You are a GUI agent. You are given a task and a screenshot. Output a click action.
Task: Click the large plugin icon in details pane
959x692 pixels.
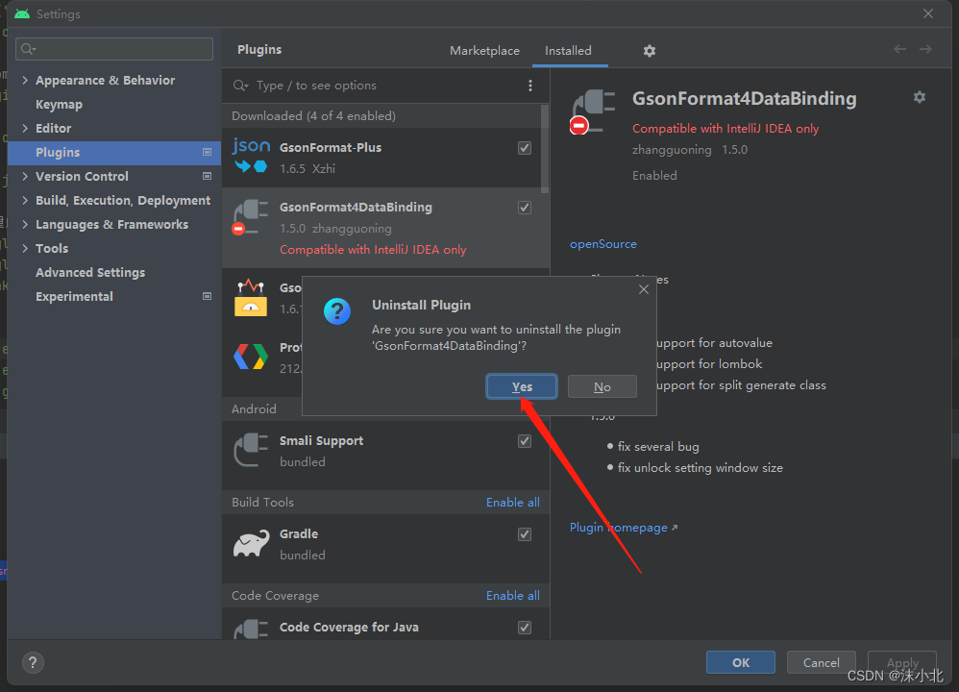point(593,111)
